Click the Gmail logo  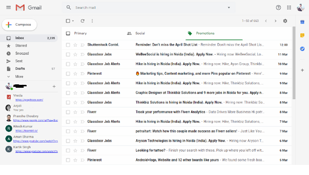point(29,8)
